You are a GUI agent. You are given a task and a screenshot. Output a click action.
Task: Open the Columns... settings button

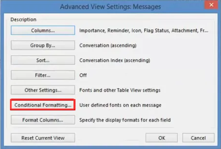[x=43, y=30]
